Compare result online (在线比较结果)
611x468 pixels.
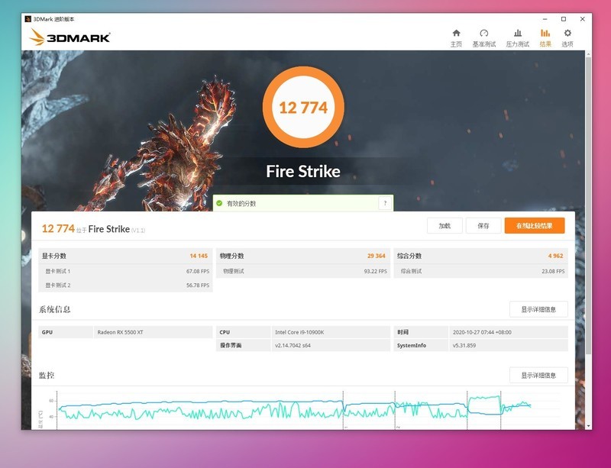click(x=534, y=226)
